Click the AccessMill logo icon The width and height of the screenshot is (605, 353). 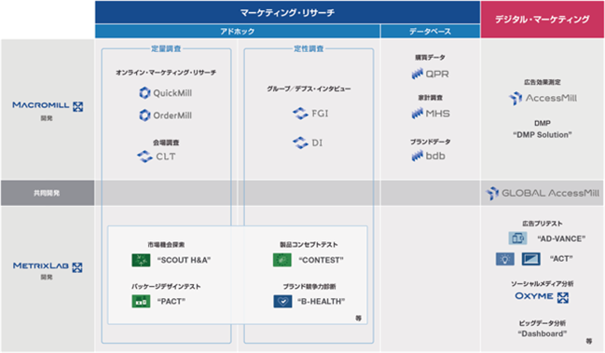pyautogui.click(x=516, y=99)
